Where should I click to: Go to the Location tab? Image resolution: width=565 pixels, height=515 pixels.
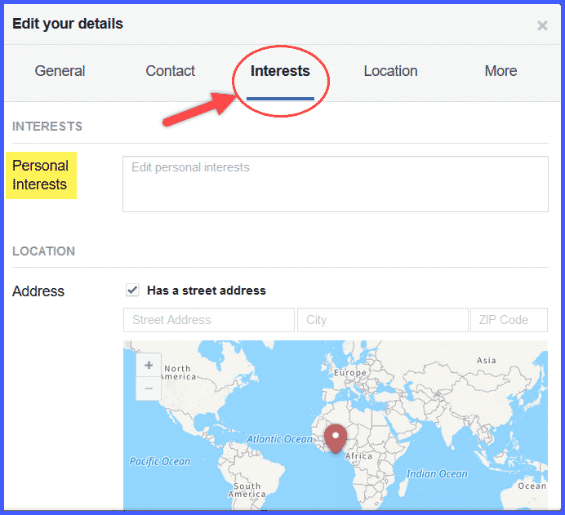pyautogui.click(x=390, y=71)
